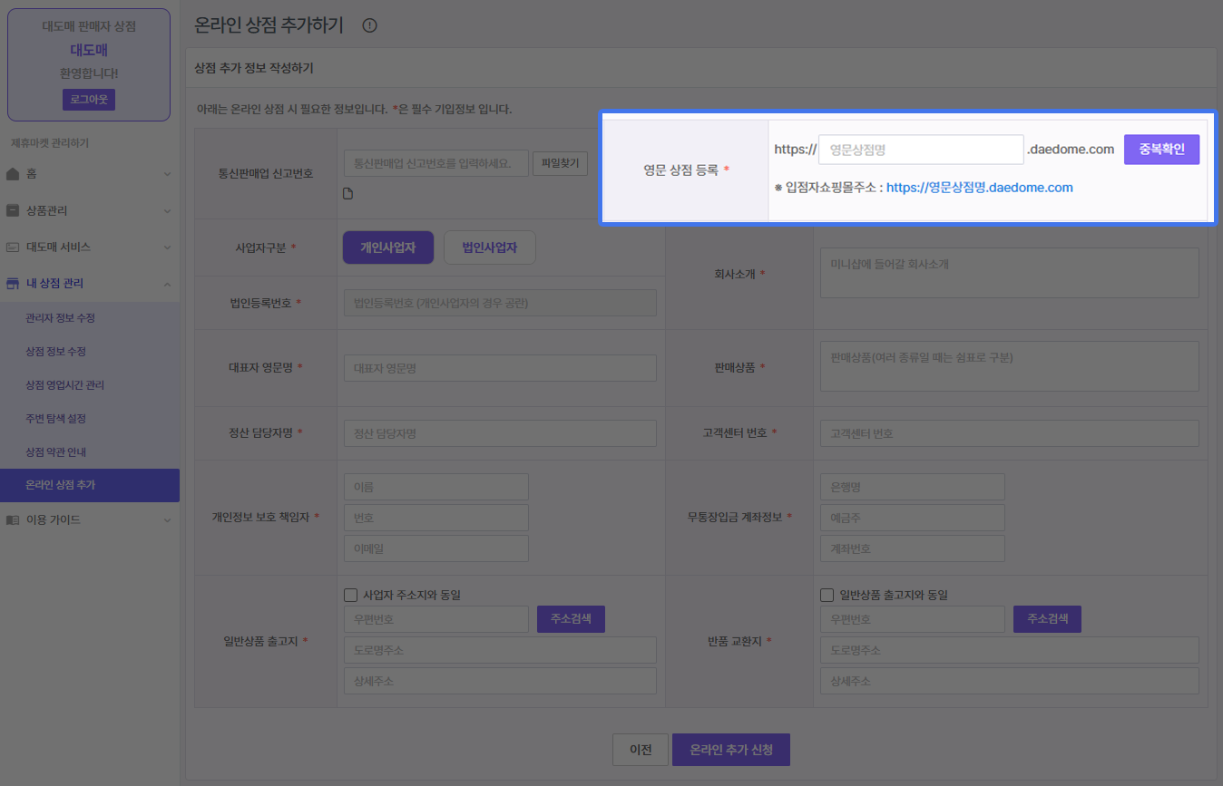Open 상점 정보 수정 menu item
Screen dimensions: 1223x786
coord(55,352)
